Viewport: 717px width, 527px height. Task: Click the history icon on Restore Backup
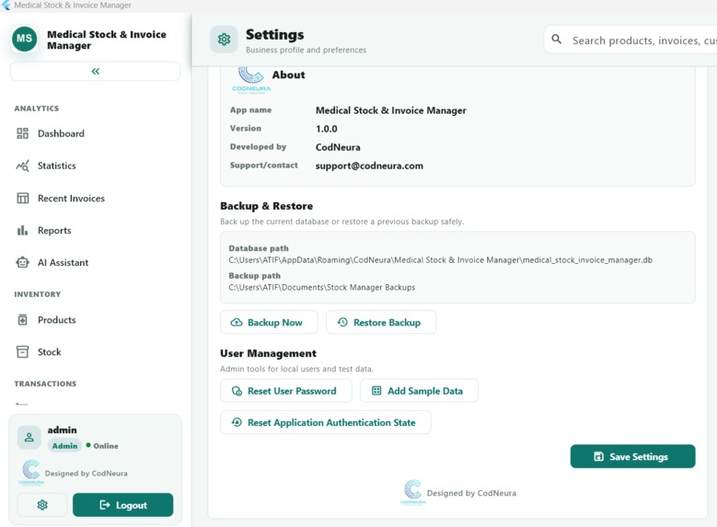(x=342, y=322)
